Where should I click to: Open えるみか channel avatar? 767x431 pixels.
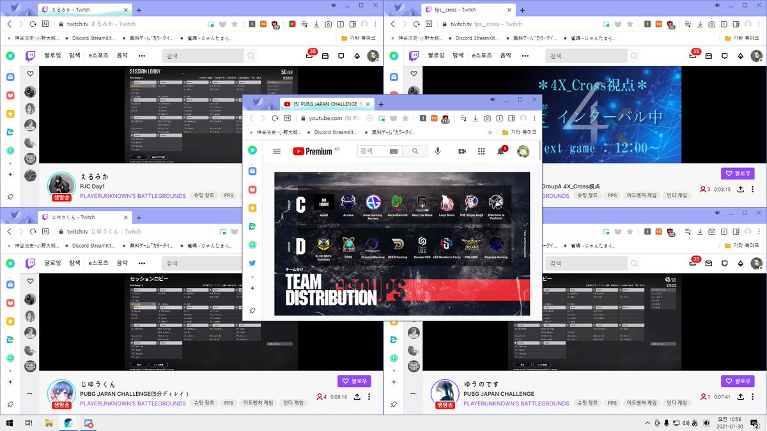(x=62, y=186)
